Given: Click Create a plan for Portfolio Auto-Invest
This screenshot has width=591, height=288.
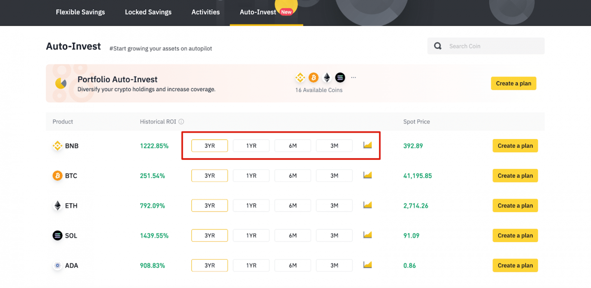Looking at the screenshot, I should (513, 83).
